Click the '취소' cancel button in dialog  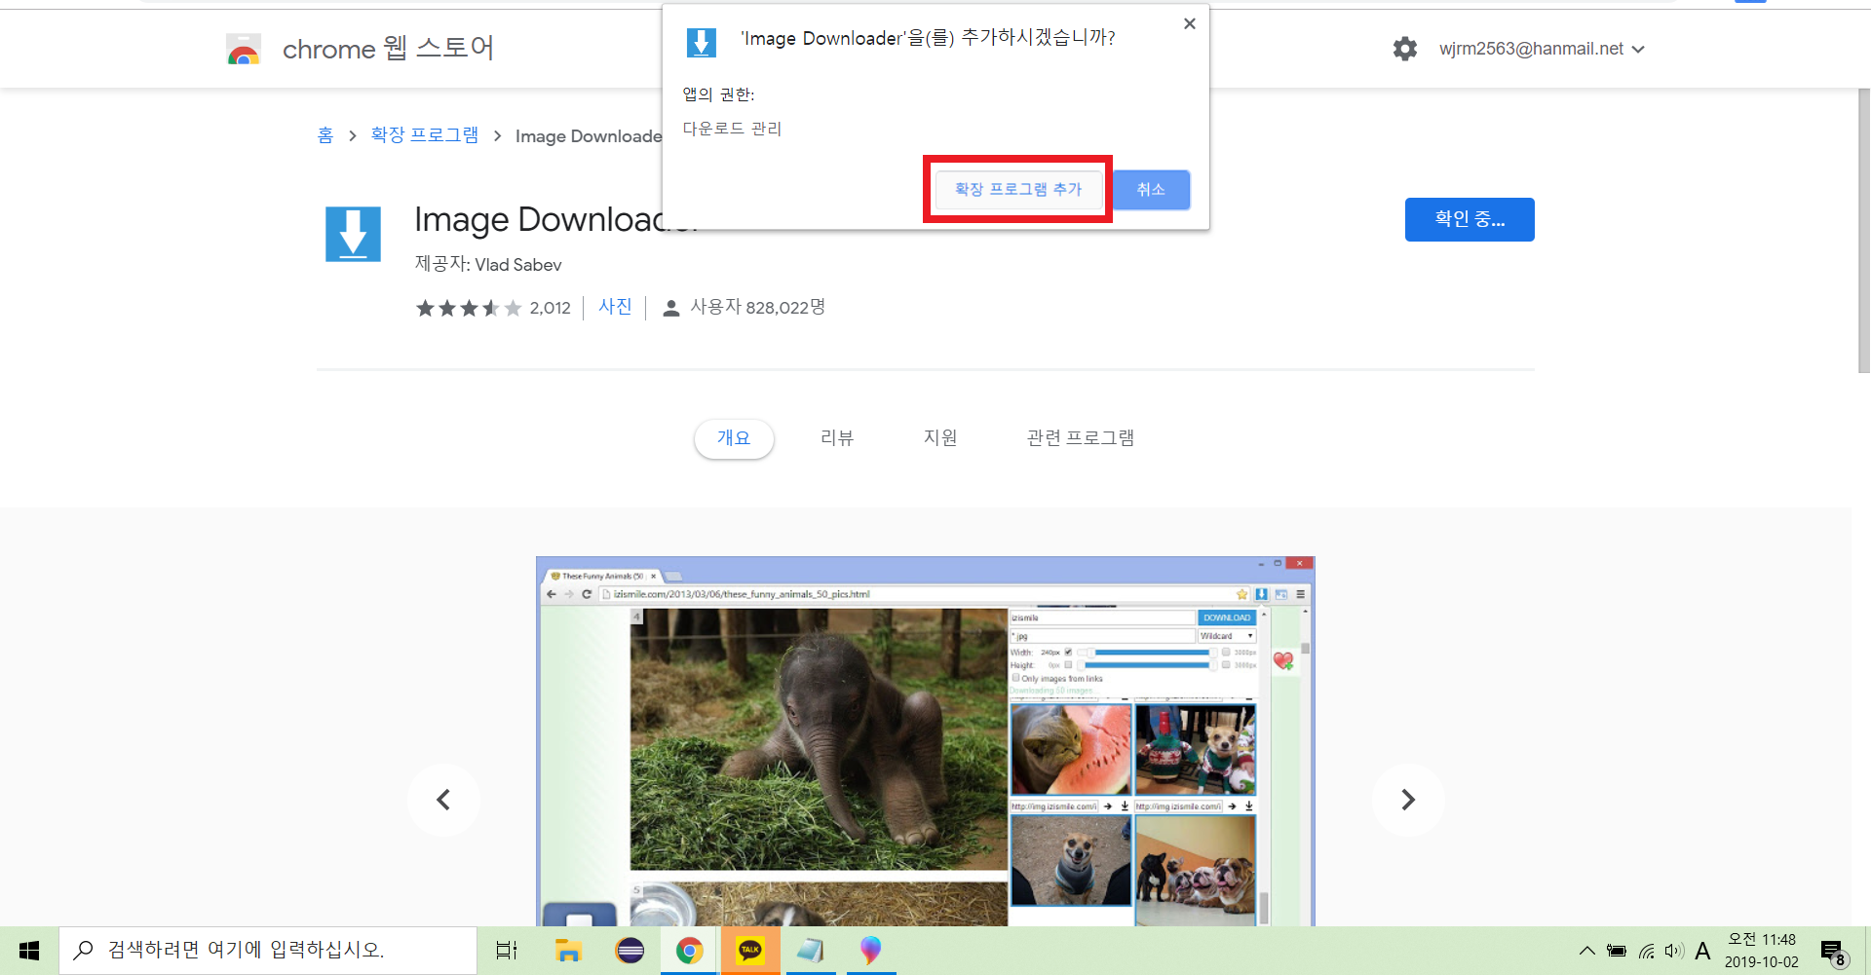1151,190
